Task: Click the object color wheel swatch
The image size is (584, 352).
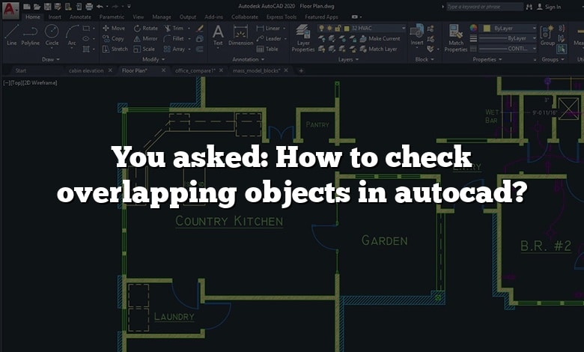Action: point(473,28)
